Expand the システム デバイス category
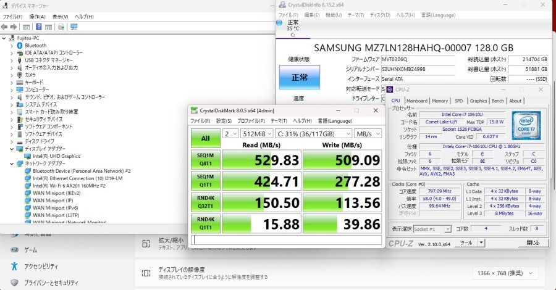The width and height of the screenshot is (556, 290). pos(12,104)
